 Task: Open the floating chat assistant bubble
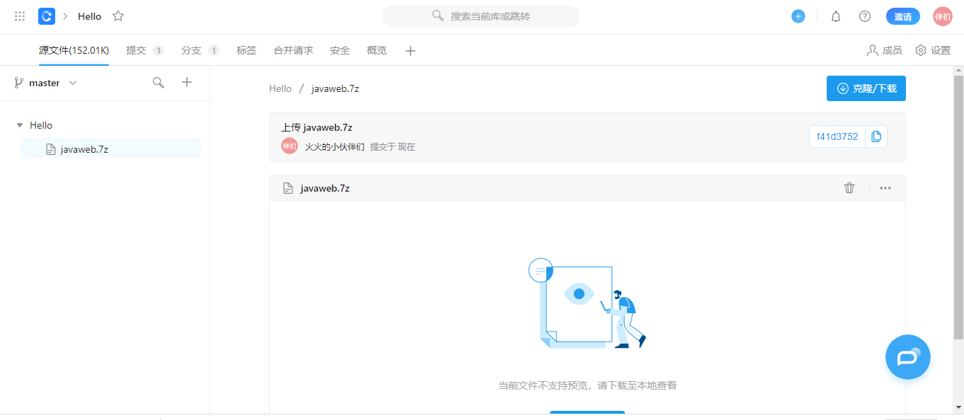907,357
